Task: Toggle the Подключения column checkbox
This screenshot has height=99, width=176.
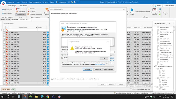Action: (158, 60)
